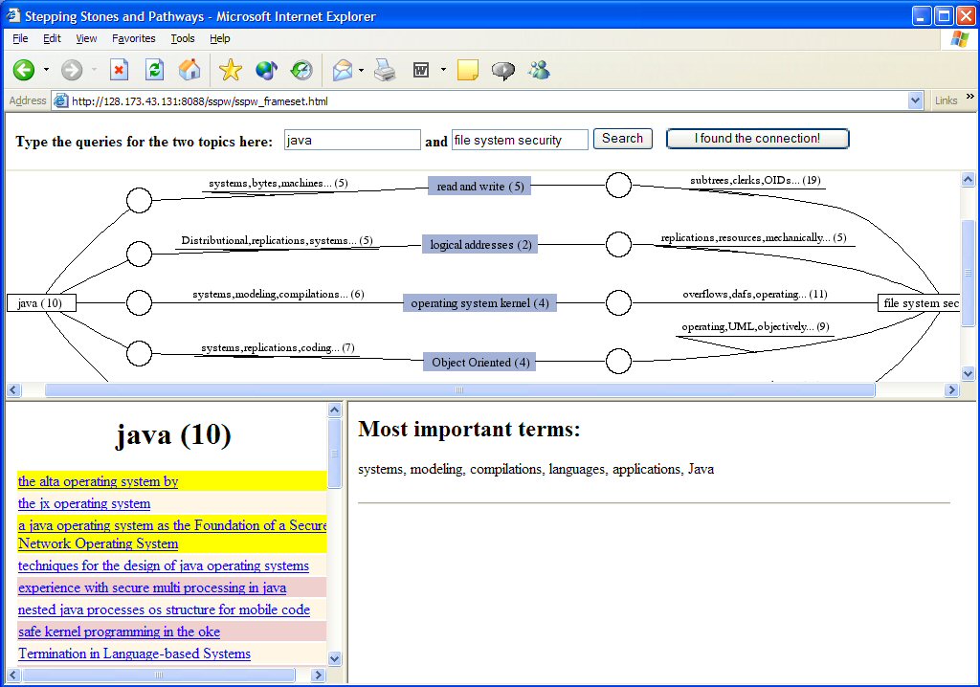This screenshot has width=980, height=687.
Task: Open the Tools menu
Action: click(183, 39)
